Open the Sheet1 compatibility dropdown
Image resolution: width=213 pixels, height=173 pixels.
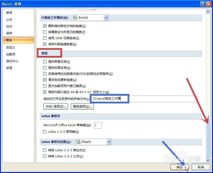pos(109,142)
